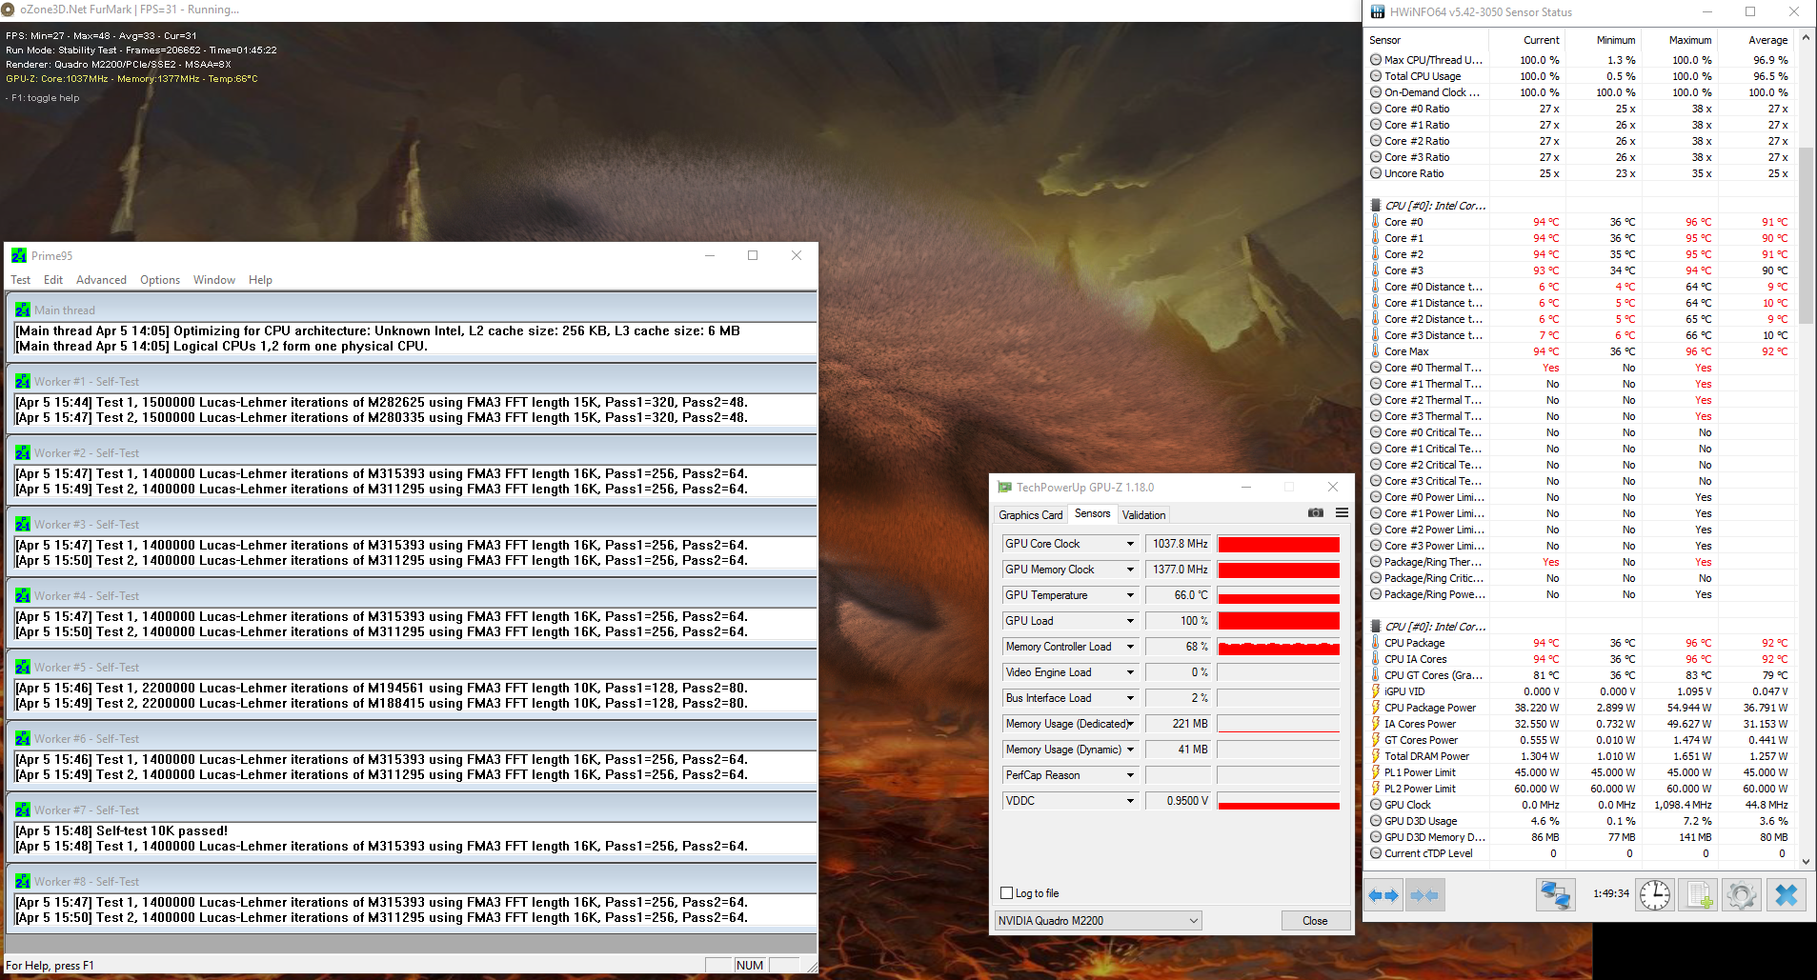Click the GPU-Z screenshot camera icon
Image resolution: width=1817 pixels, height=980 pixels.
pyautogui.click(x=1316, y=512)
